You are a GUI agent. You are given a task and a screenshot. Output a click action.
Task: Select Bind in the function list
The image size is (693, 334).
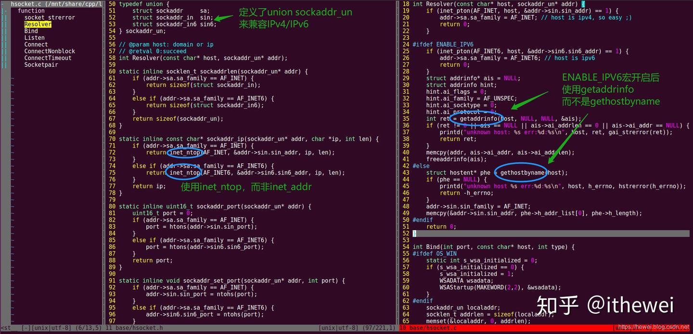(x=31, y=31)
